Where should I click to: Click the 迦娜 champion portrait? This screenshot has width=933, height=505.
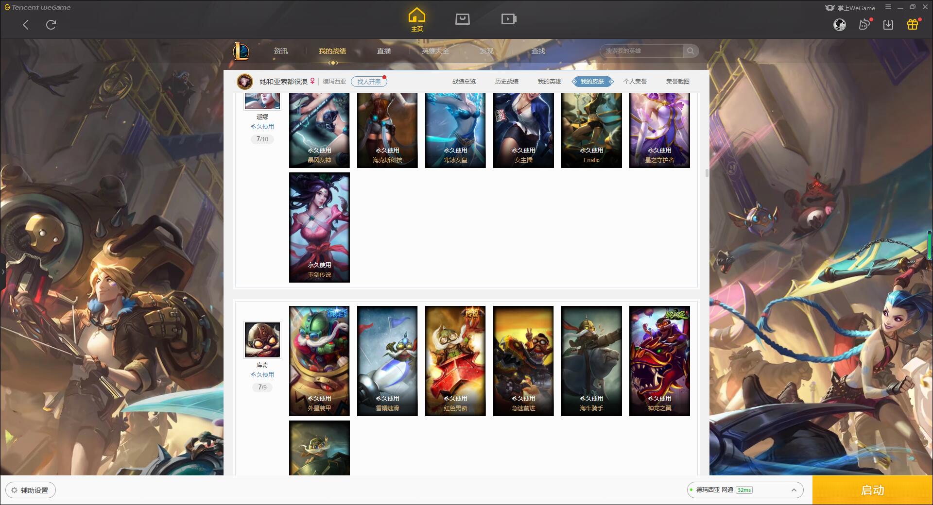(x=262, y=101)
